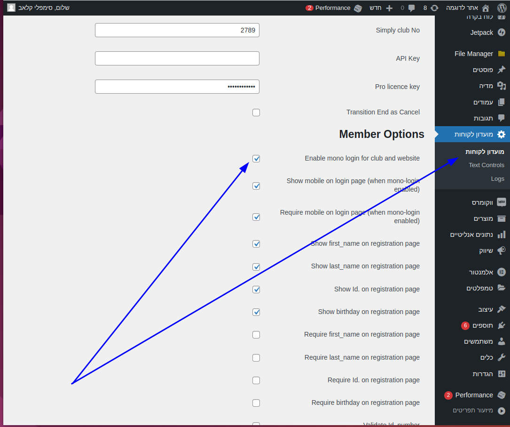Click the collapse menu play icon

pyautogui.click(x=502, y=411)
